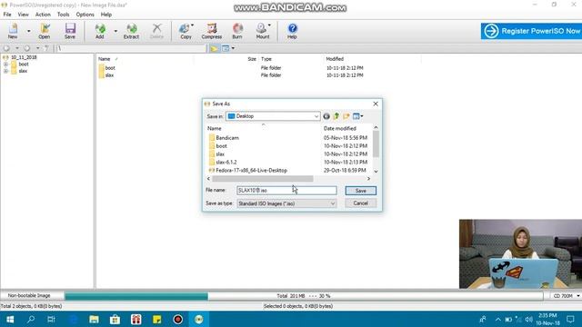Open Microsoft Store from the taskbar

pos(115,319)
